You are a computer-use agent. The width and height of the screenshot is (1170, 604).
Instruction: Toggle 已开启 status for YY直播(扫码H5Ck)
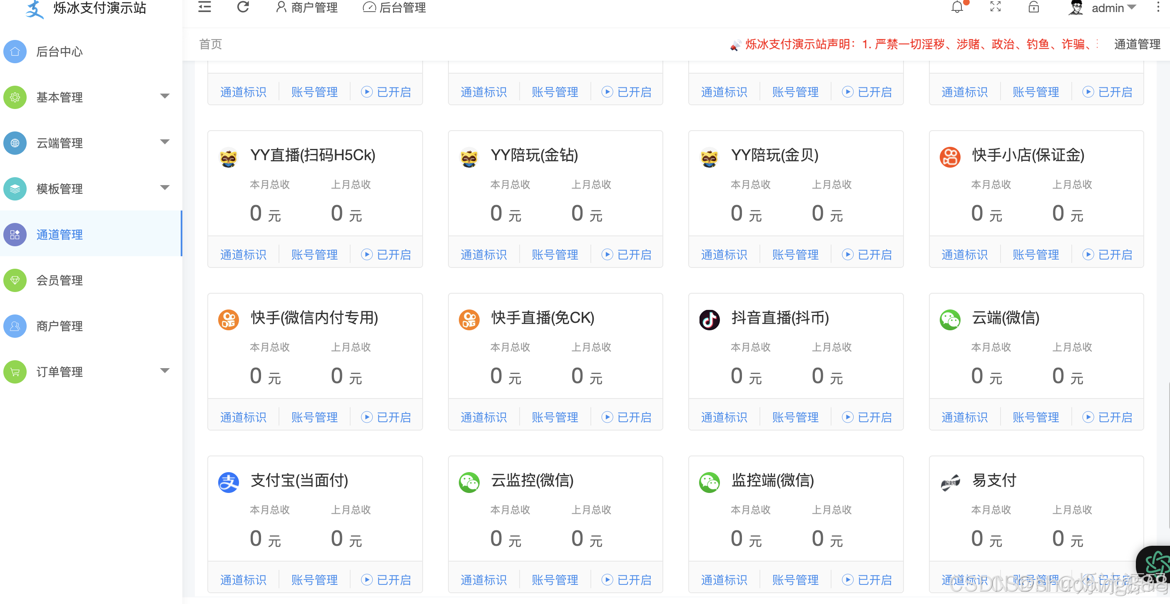coord(386,255)
